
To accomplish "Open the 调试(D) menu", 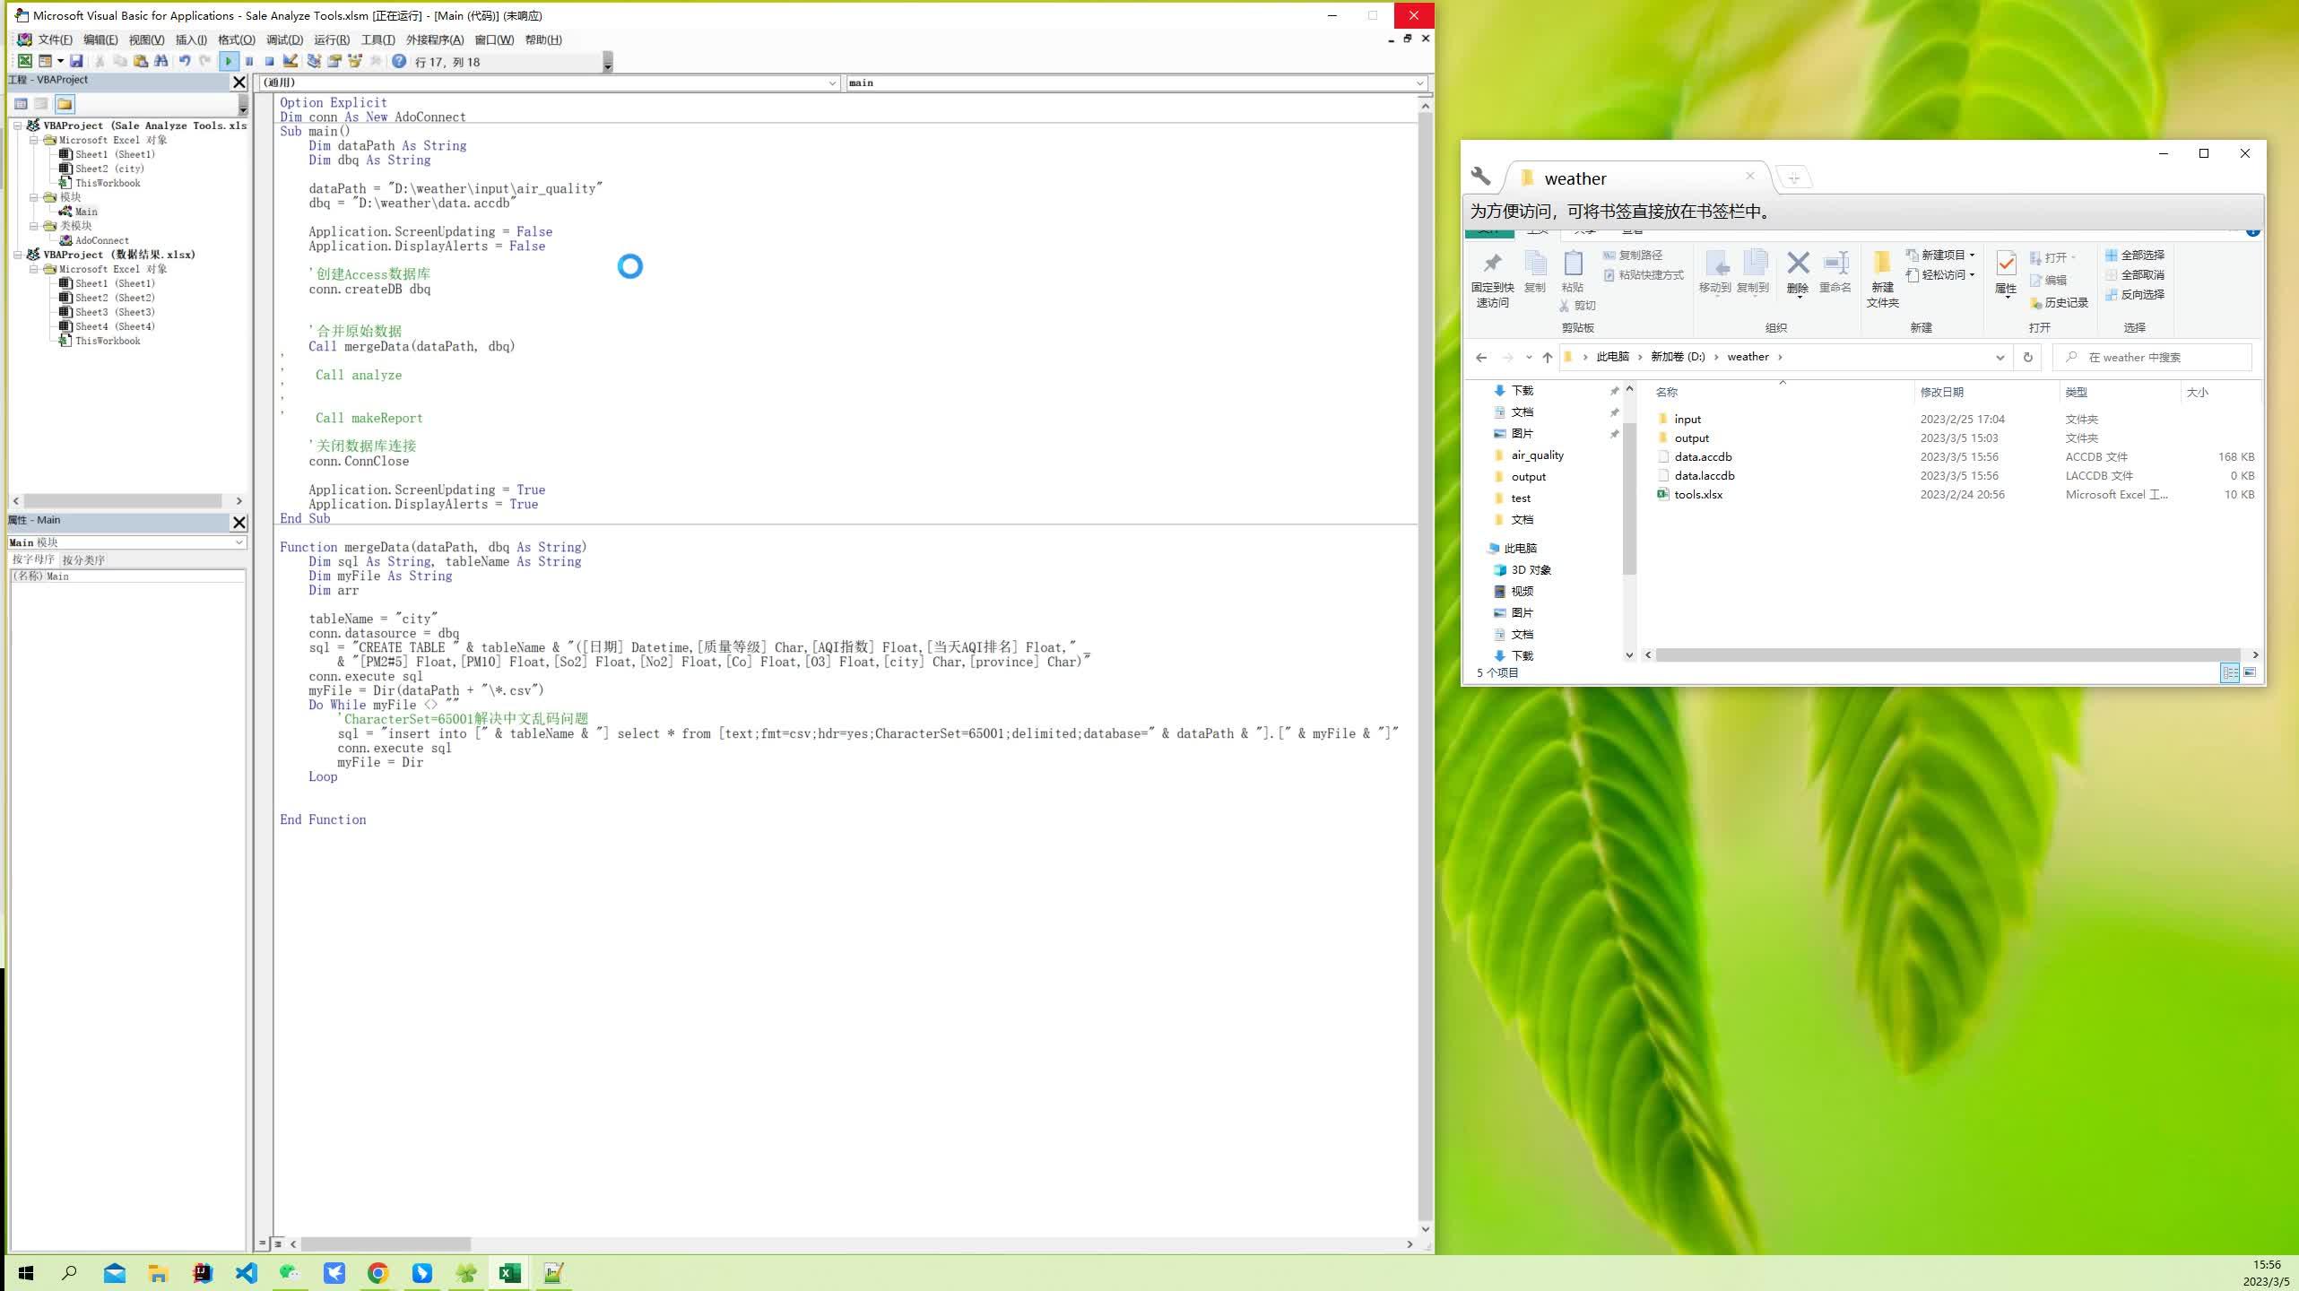I will (282, 39).
